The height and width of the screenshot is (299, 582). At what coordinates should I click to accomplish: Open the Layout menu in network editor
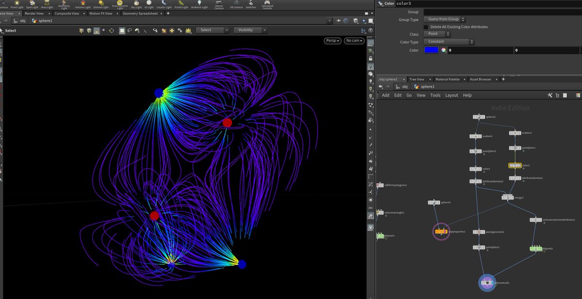pos(452,95)
